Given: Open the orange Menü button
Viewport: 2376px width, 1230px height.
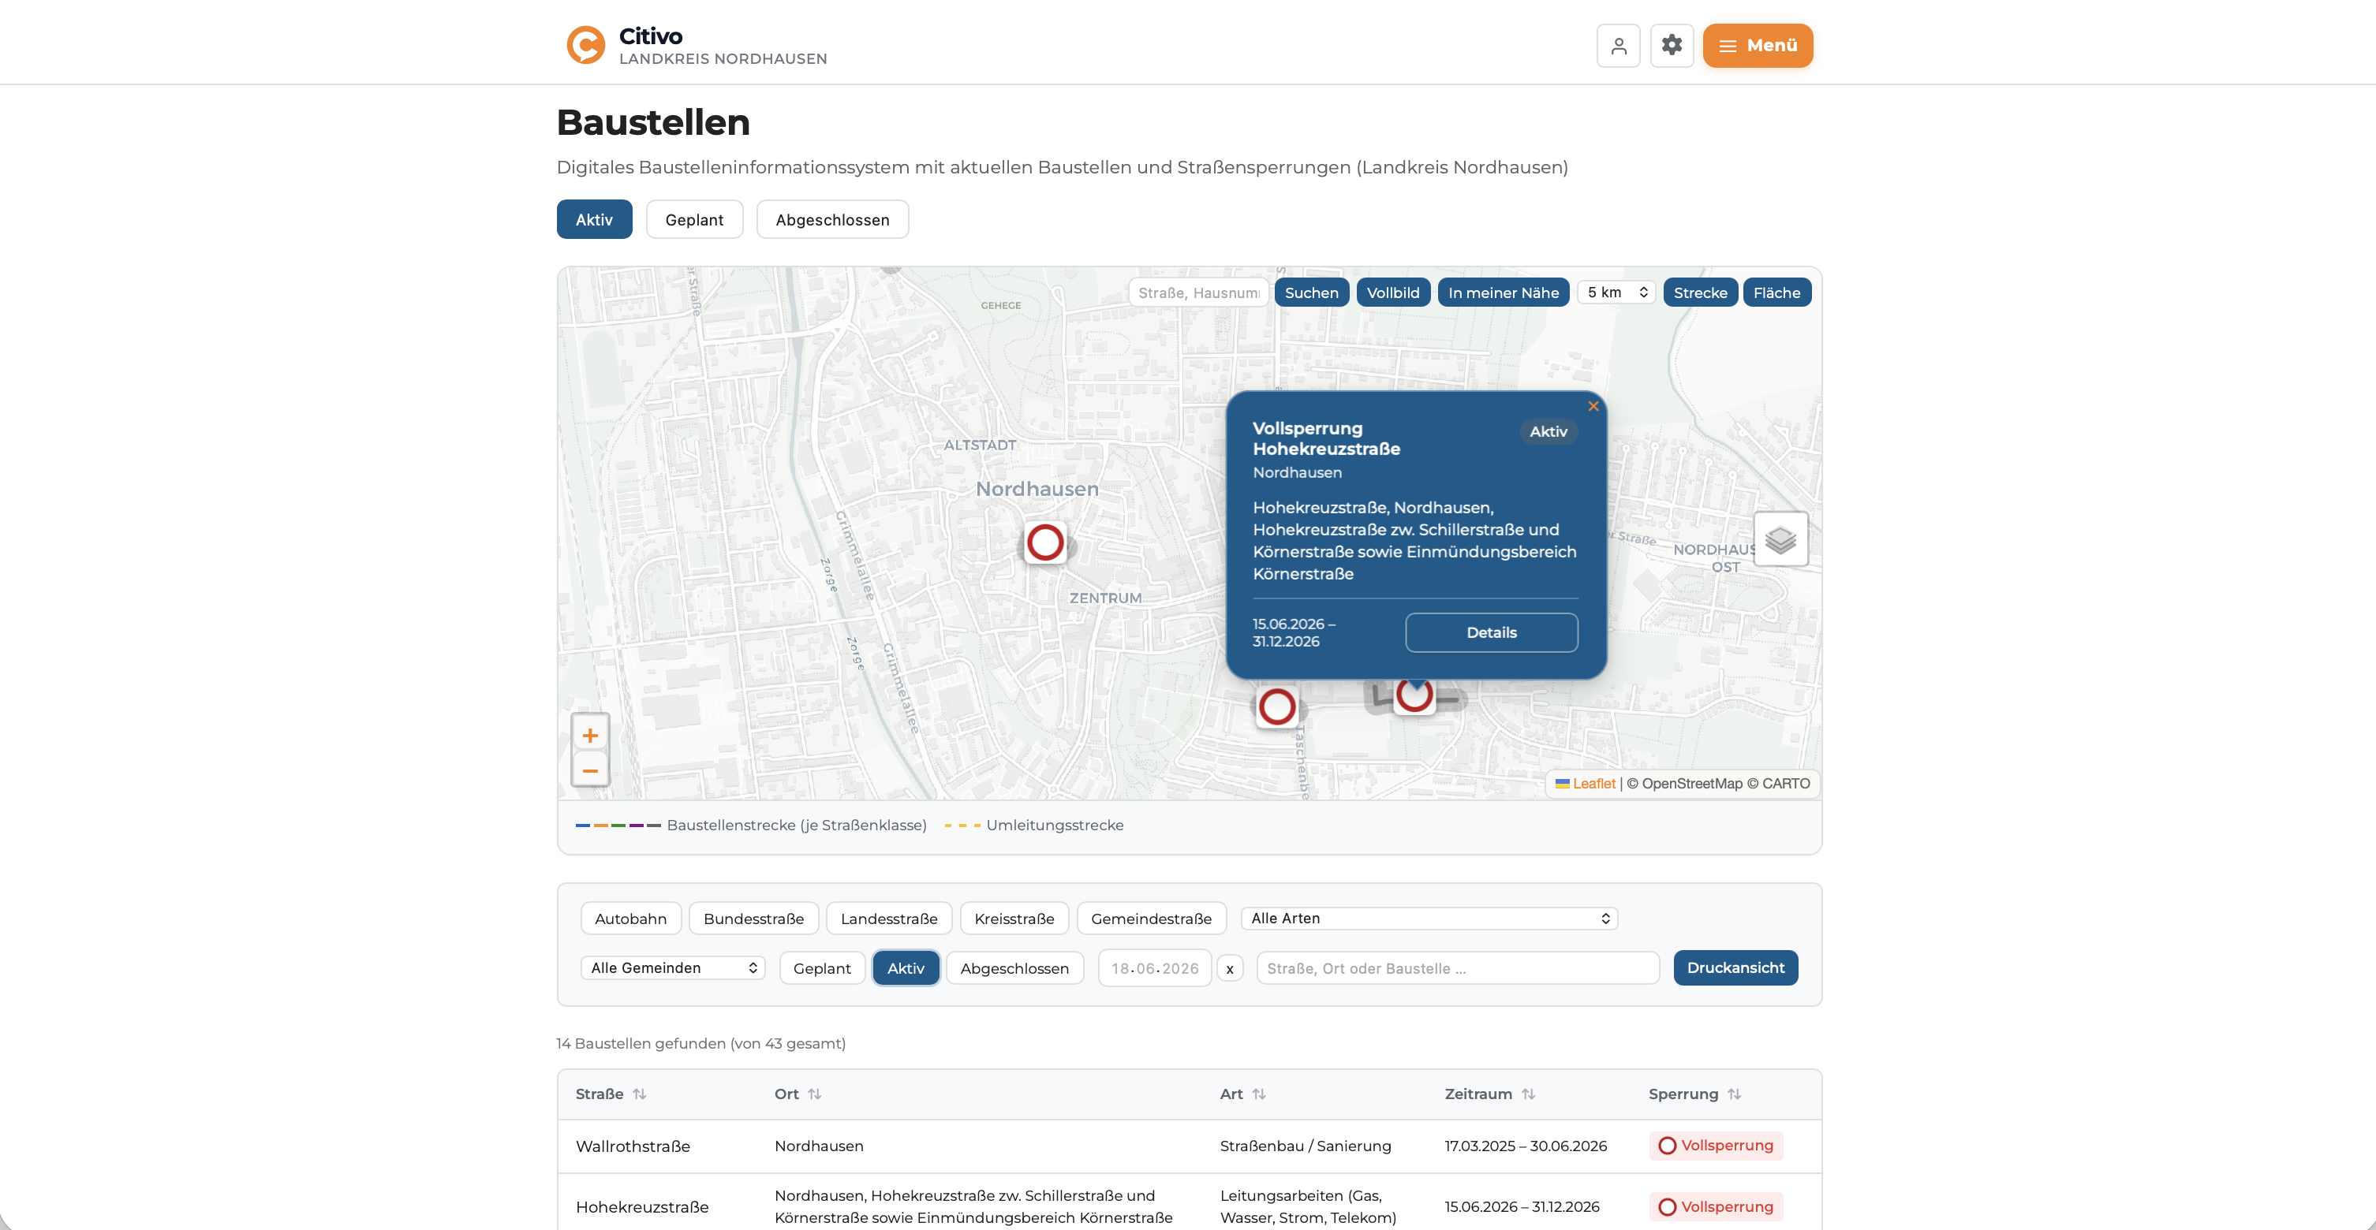Looking at the screenshot, I should (1757, 45).
